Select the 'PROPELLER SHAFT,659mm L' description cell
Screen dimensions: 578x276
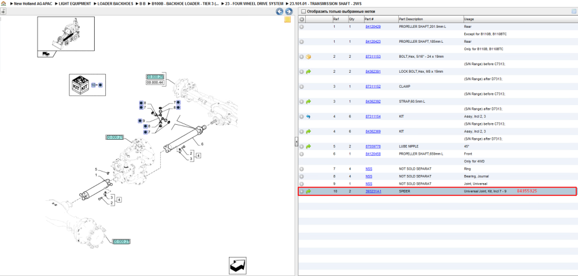(421, 154)
